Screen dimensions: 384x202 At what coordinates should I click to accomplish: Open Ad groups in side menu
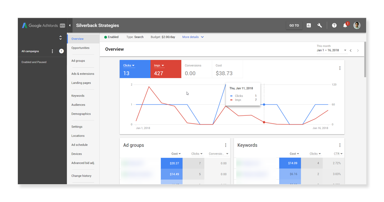(78, 61)
